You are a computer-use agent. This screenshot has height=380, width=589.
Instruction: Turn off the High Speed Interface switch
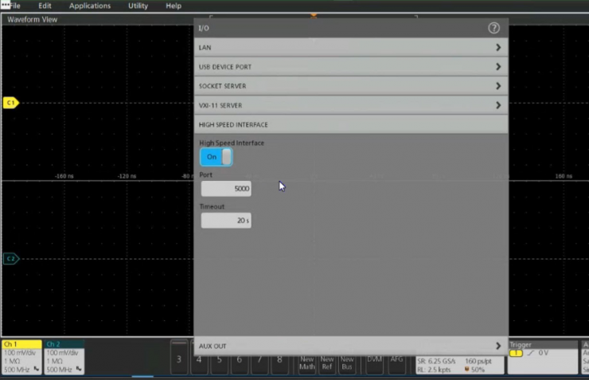(x=216, y=157)
